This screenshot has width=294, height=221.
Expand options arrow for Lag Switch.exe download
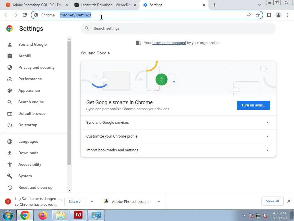tap(92, 201)
